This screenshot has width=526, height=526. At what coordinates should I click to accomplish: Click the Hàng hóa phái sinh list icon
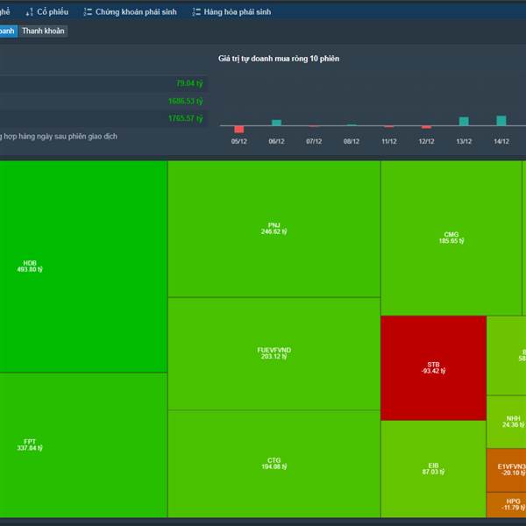pos(196,12)
